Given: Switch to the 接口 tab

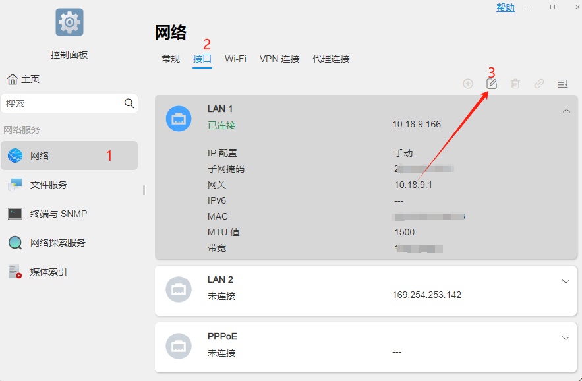Looking at the screenshot, I should (202, 59).
